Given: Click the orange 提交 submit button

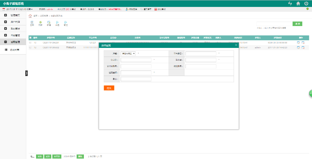Looking at the screenshot, I should pyautogui.click(x=109, y=88).
